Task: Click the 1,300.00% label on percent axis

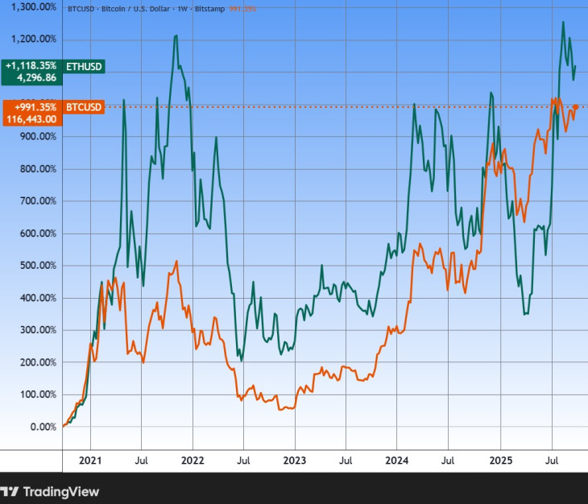Action: (x=30, y=7)
